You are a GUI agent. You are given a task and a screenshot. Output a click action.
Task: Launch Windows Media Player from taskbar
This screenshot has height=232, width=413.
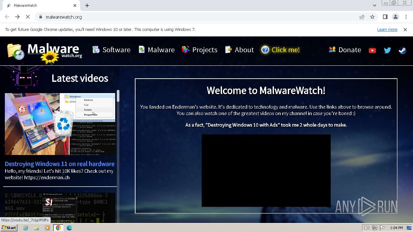pyautogui.click(x=47, y=228)
